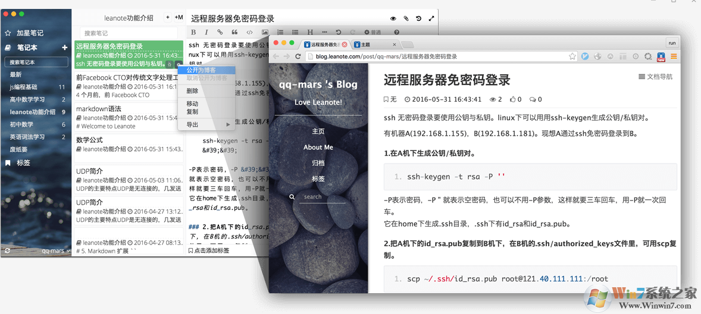Open the qq-mars account dropdown
701x314 pixels.
(56, 251)
